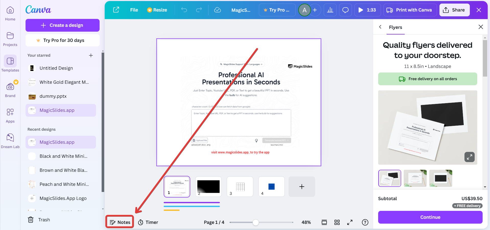490x230 pixels.
Task: Select third flyer mockup thumbnail
Action: coord(441,178)
